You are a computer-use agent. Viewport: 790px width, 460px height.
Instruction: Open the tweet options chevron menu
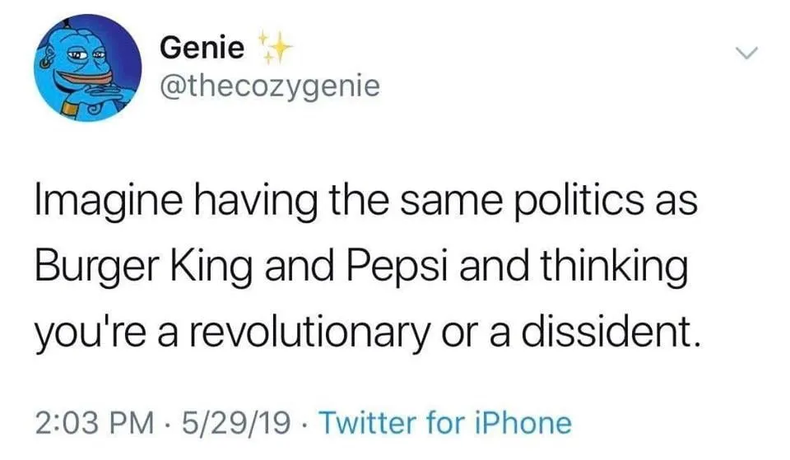pos(744,53)
